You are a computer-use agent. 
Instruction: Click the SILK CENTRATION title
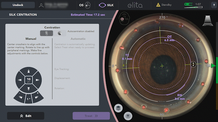[23, 15]
